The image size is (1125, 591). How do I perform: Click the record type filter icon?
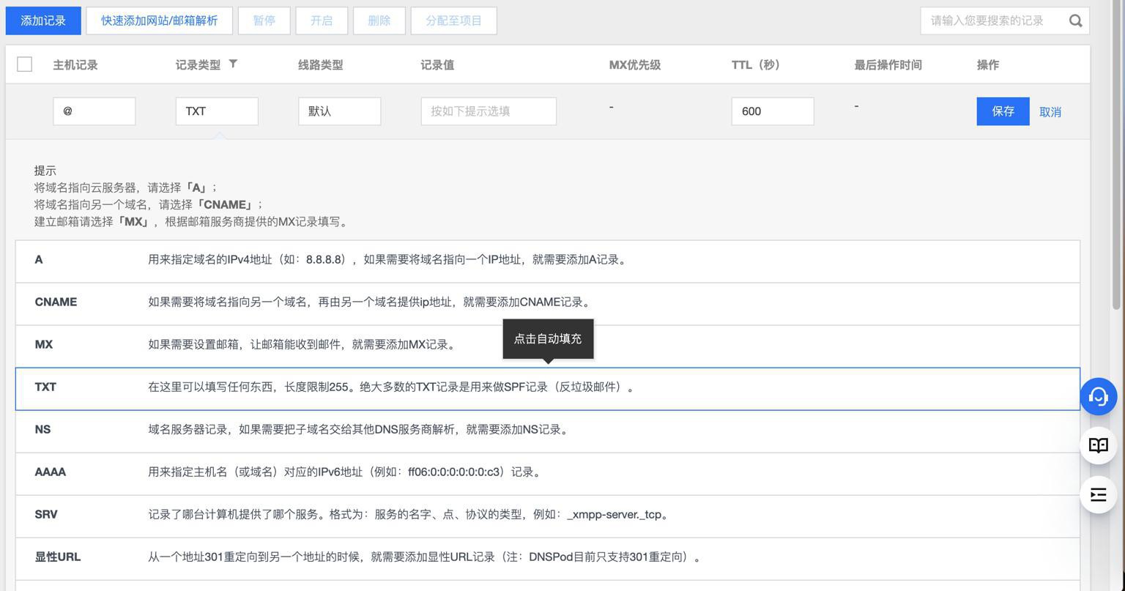coord(233,64)
